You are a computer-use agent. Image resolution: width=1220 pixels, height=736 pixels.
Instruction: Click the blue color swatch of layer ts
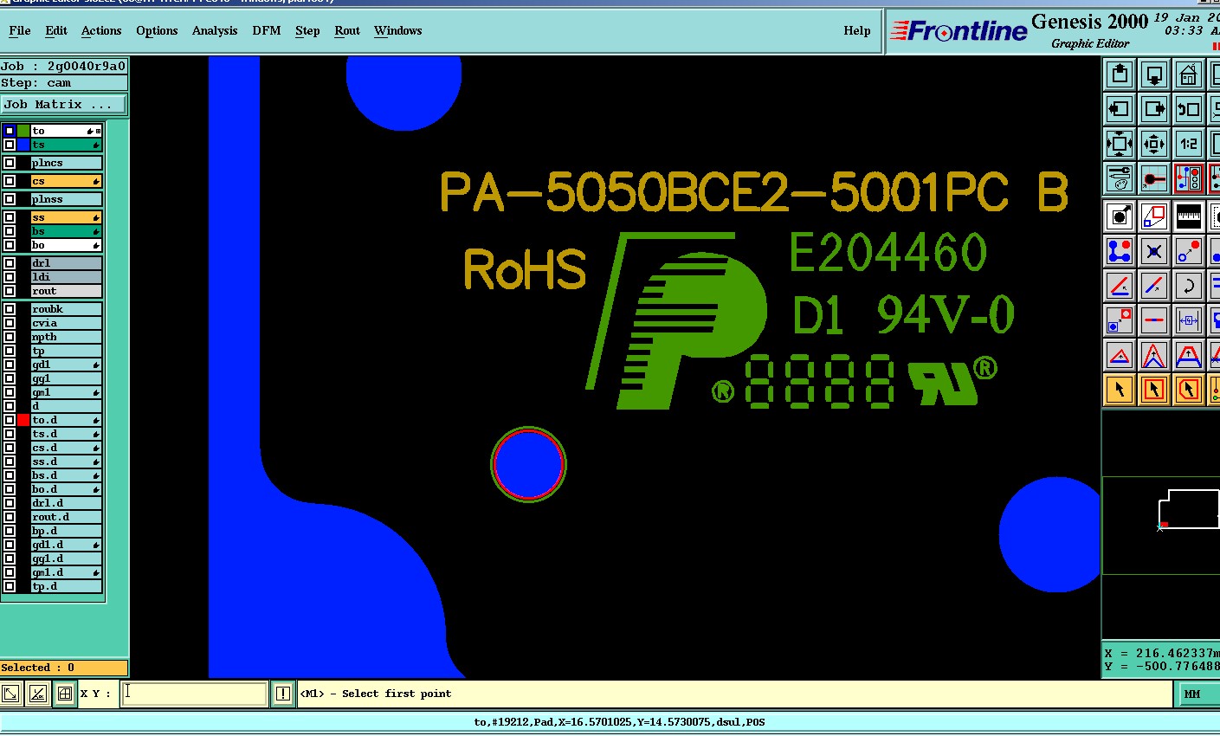click(x=23, y=145)
